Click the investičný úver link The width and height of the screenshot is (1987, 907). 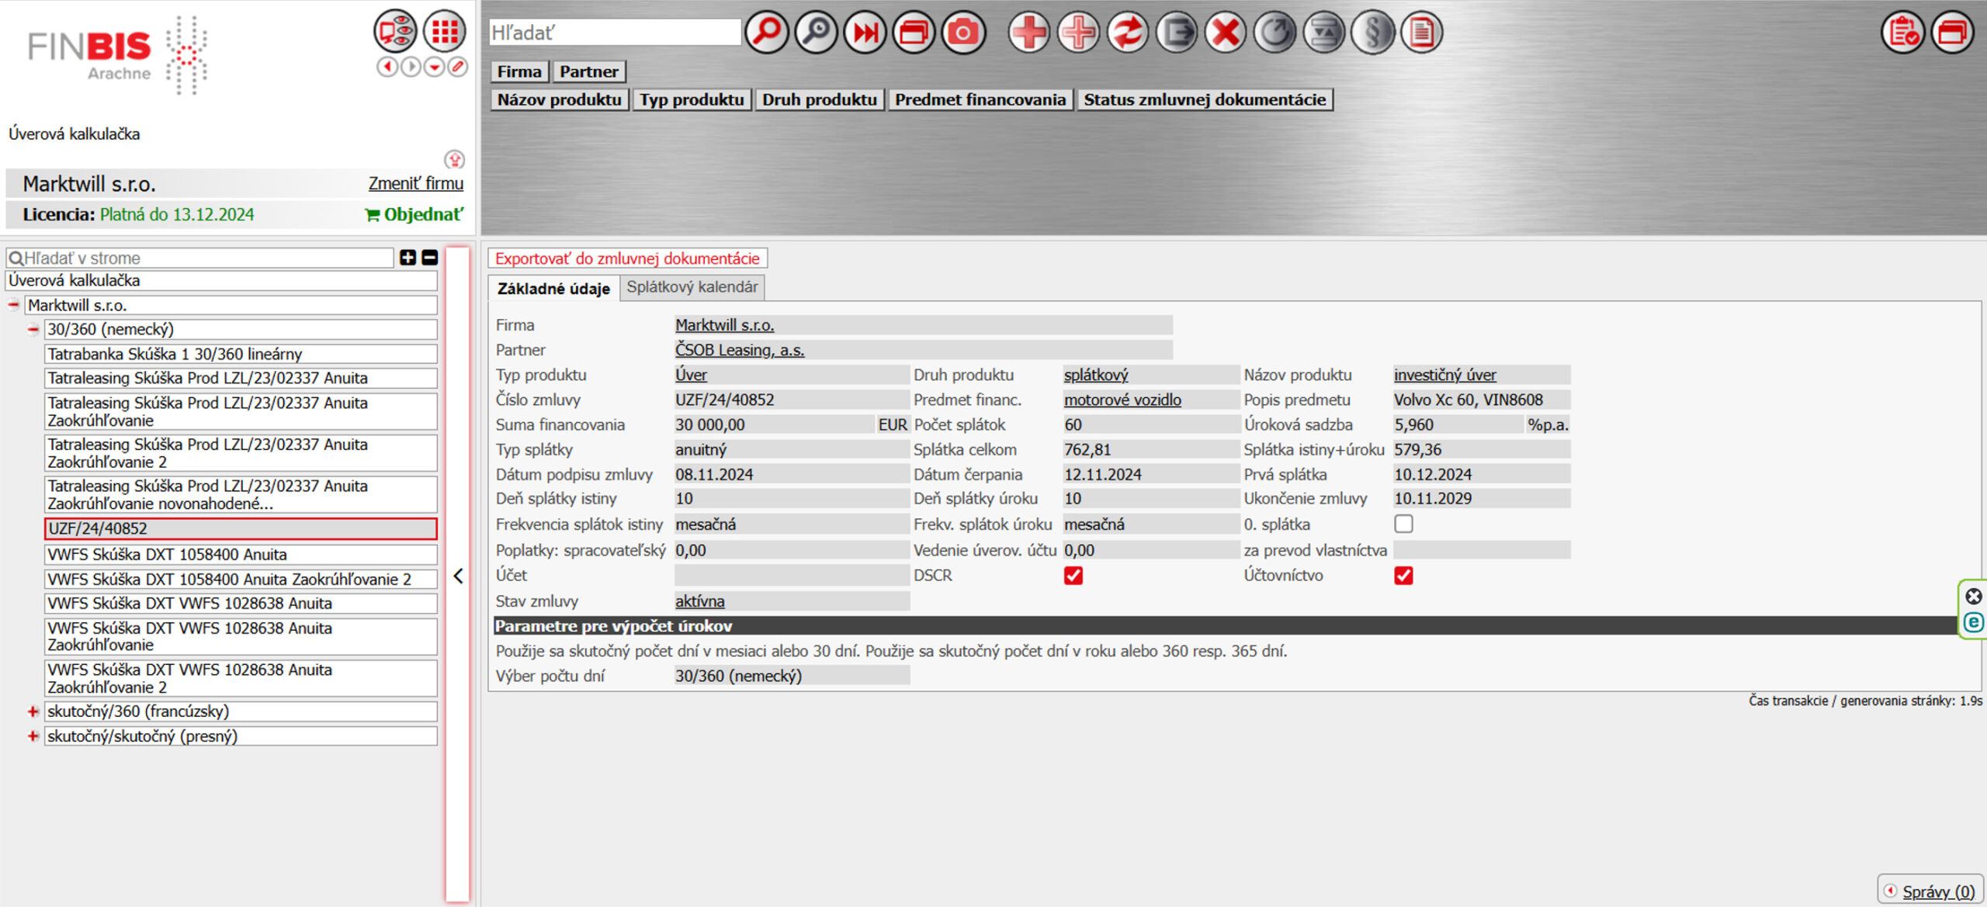pos(1445,375)
